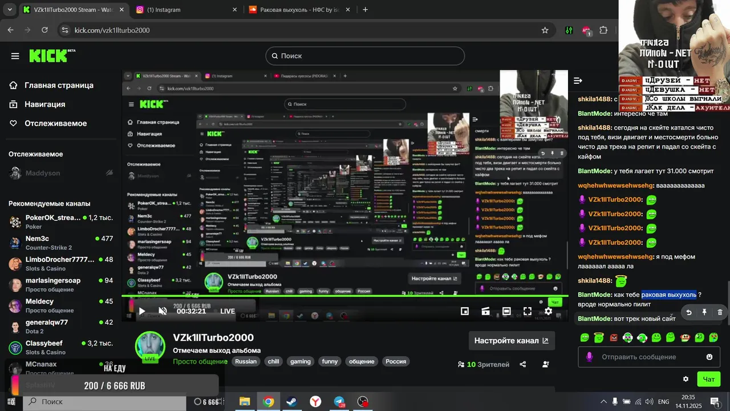The image size is (730, 411).
Task: Open the browser Extensions puzzle menu
Action: point(603,30)
